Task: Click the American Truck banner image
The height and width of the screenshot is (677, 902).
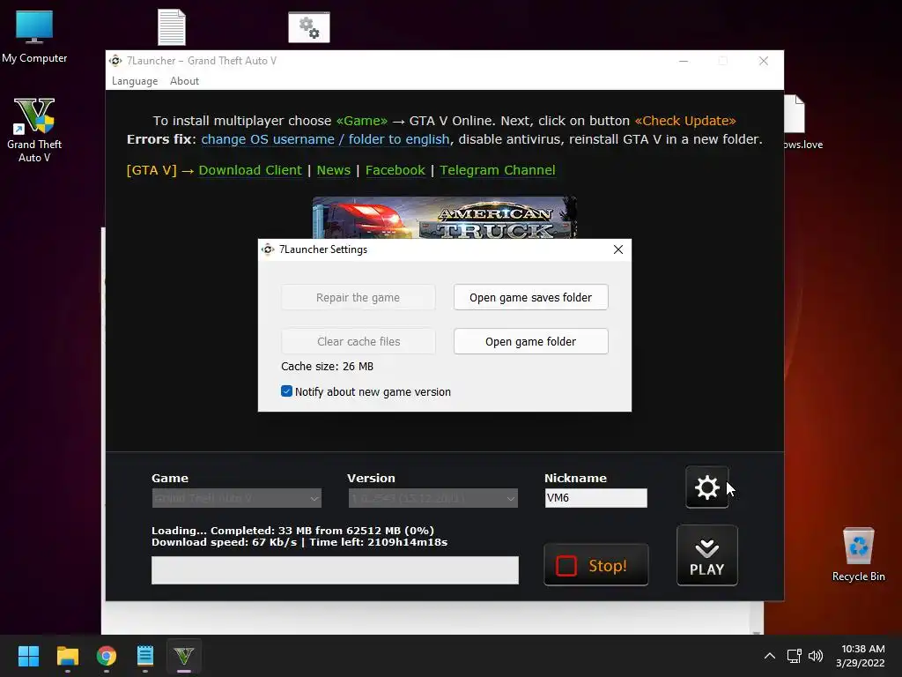Action: point(444,218)
